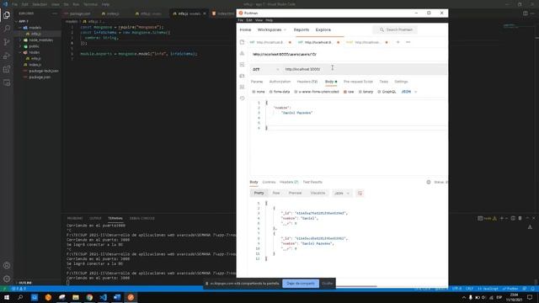The width and height of the screenshot is (539, 303).
Task: Open the Terminal menu in VS Code
Action: (90, 4)
